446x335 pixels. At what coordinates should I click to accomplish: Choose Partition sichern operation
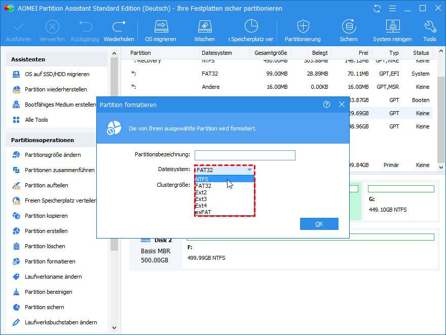point(39,307)
